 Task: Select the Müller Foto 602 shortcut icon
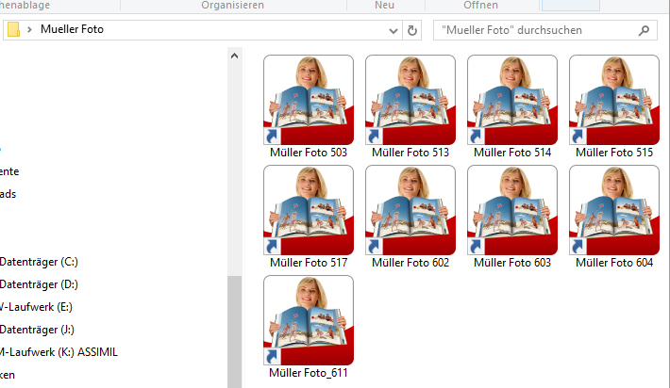(410, 210)
